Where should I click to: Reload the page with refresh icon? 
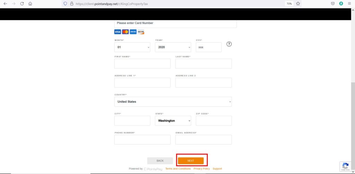click(22, 3)
